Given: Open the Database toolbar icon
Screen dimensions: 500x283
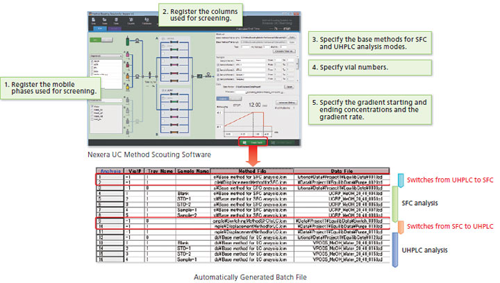Looking at the screenshot, I should tap(147, 21).
